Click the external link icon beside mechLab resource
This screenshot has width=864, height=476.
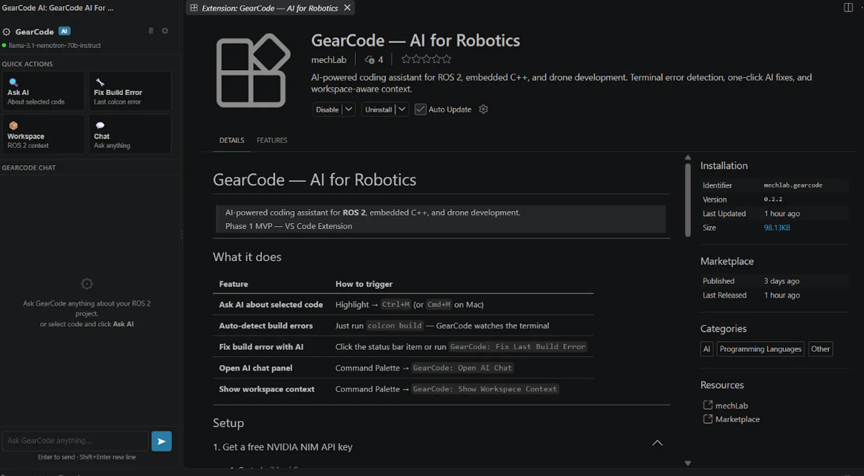coord(707,405)
